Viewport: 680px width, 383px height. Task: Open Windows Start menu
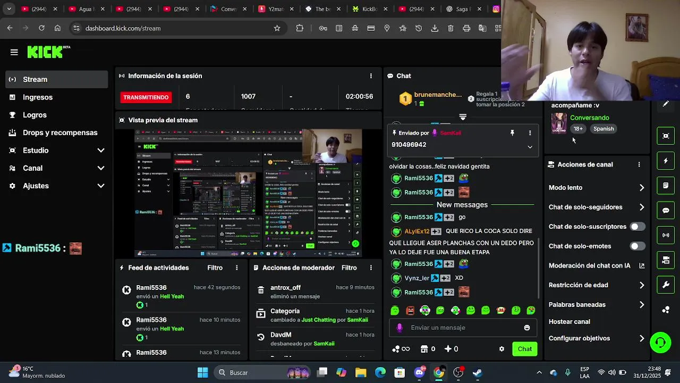pyautogui.click(x=202, y=372)
